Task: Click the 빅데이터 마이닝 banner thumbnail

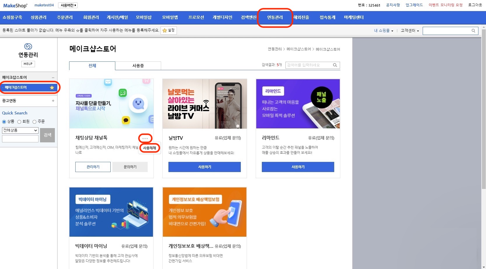Action: (x=111, y=212)
